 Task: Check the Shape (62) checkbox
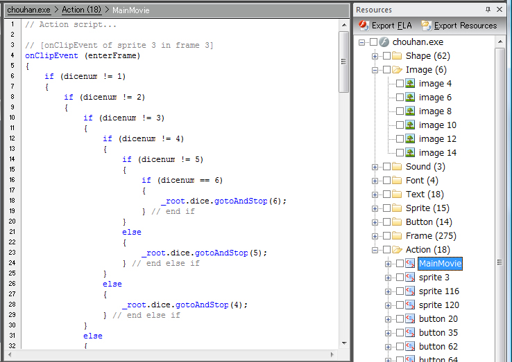click(x=386, y=55)
